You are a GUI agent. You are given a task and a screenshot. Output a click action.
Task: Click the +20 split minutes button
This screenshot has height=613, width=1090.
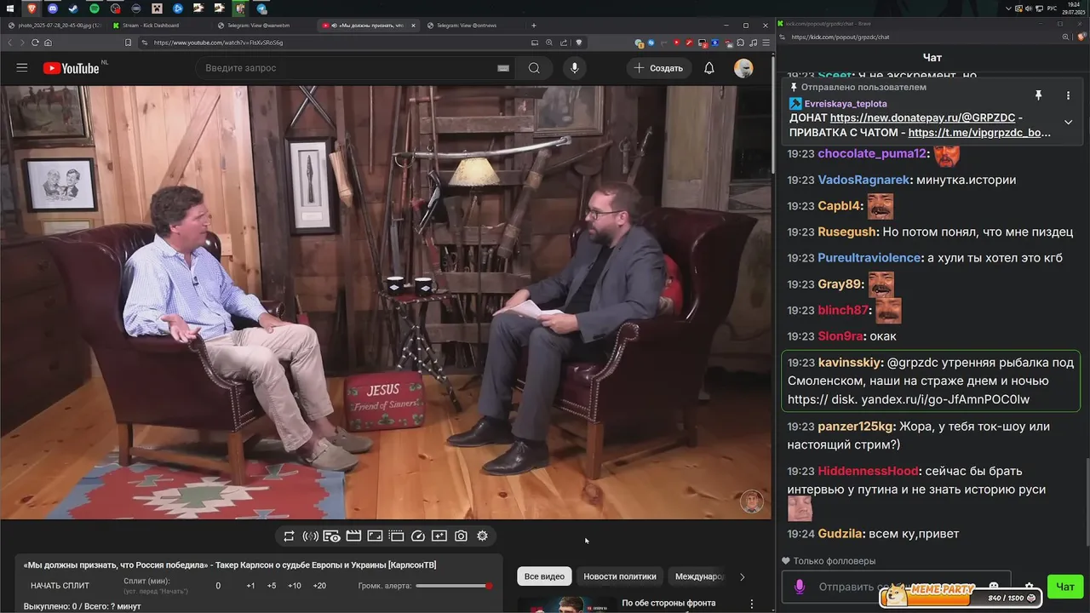click(x=319, y=586)
